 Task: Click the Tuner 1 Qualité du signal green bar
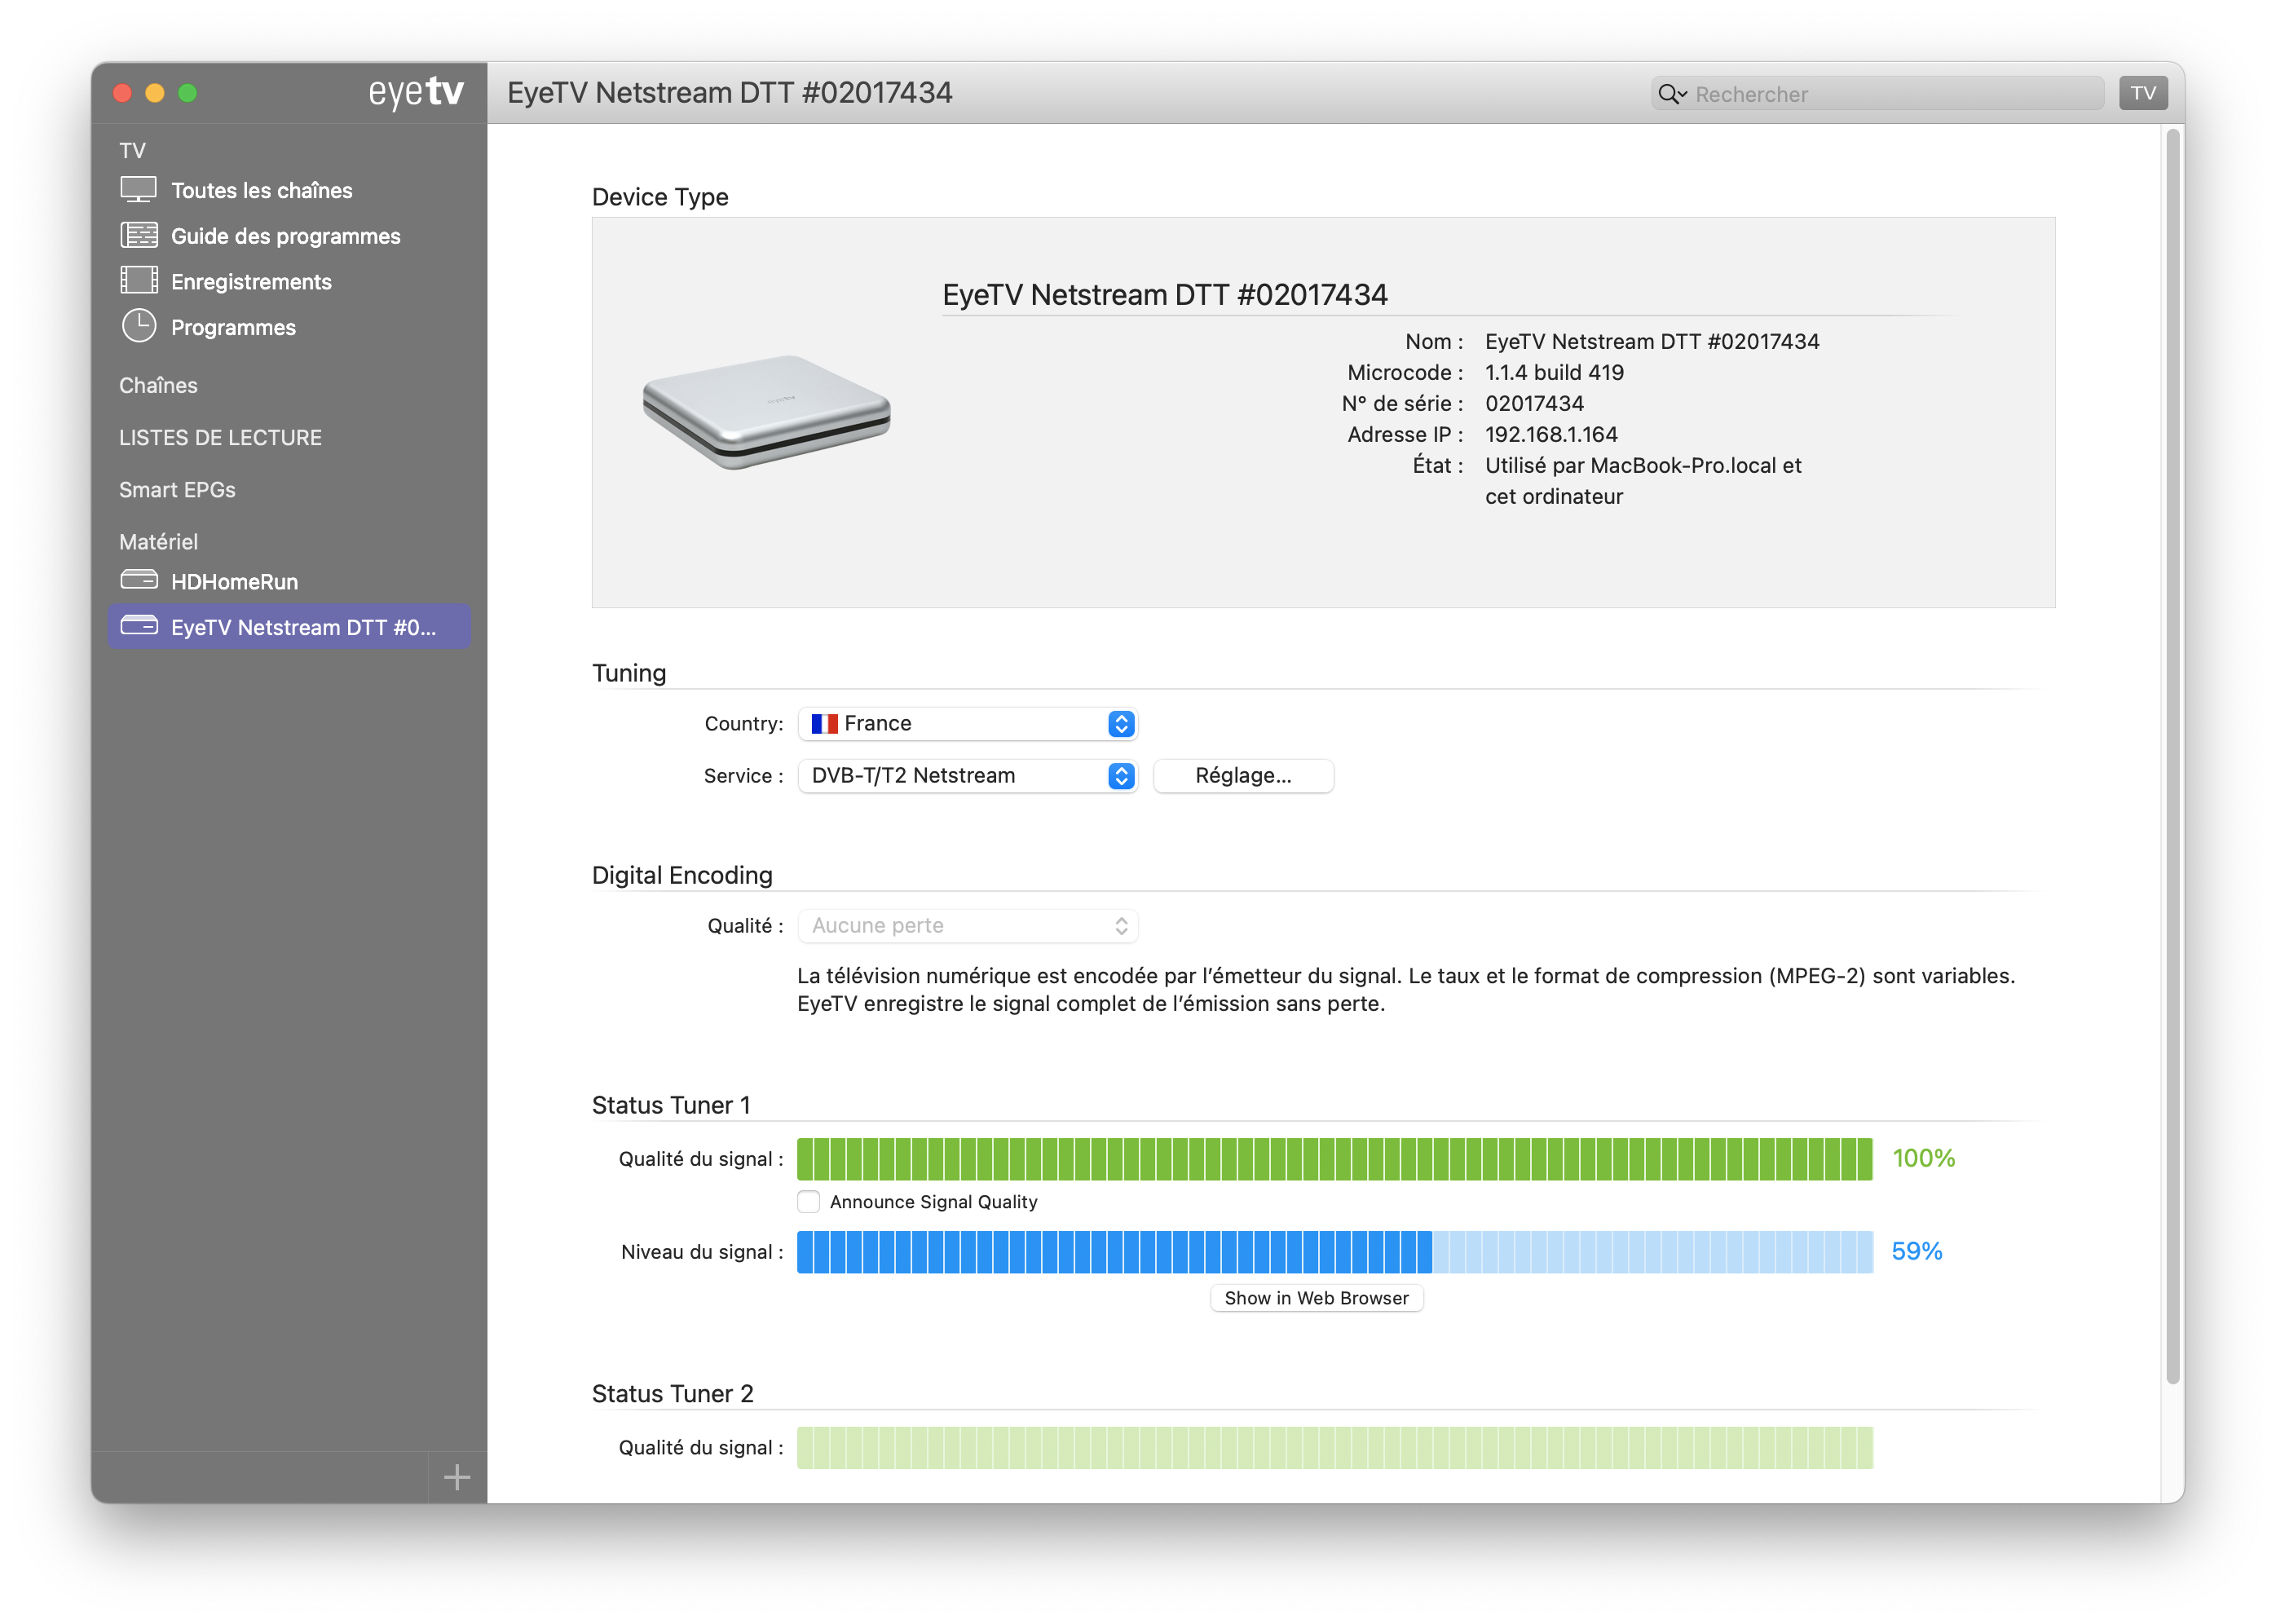coord(1334,1159)
